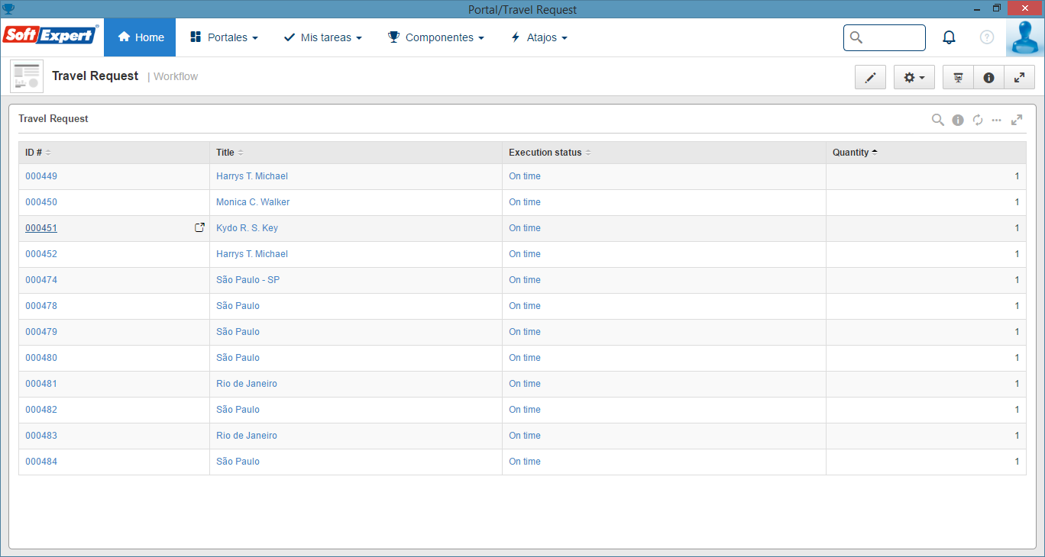The width and height of the screenshot is (1045, 557).
Task: Click Rio de Janeiro in row 000483
Action: [247, 436]
